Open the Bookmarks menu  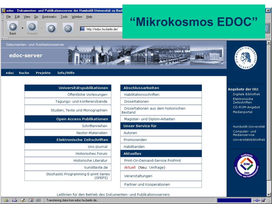(49, 17)
